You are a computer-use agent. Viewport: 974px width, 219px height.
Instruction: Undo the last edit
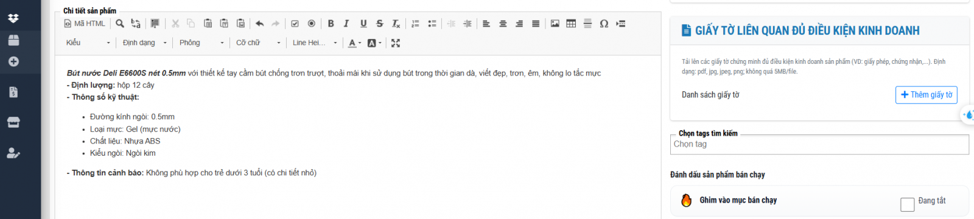tap(260, 24)
